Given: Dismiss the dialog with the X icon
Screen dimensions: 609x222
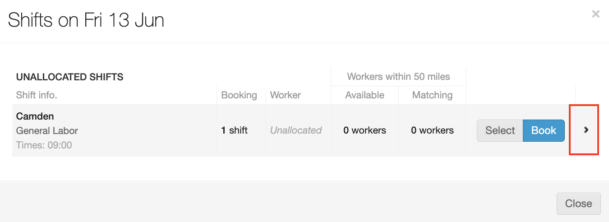Looking at the screenshot, I should click(595, 14).
